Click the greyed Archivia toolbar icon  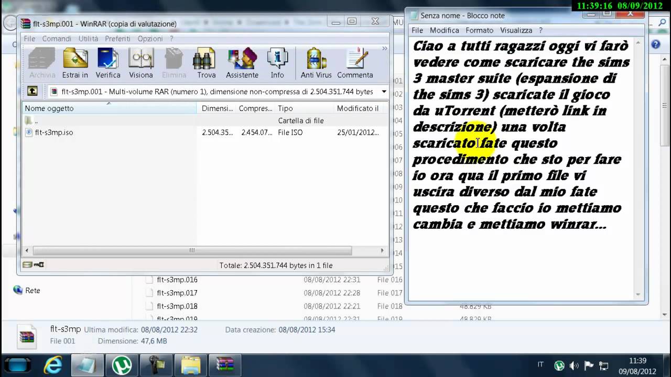pyautogui.click(x=42, y=63)
